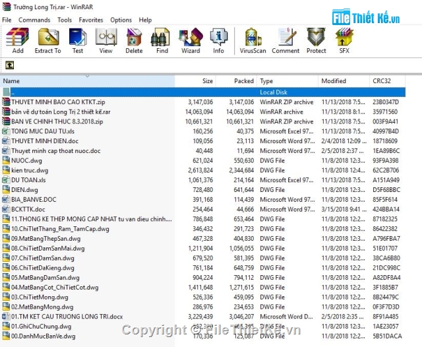Click the SFX toolbar icon

coord(344,41)
